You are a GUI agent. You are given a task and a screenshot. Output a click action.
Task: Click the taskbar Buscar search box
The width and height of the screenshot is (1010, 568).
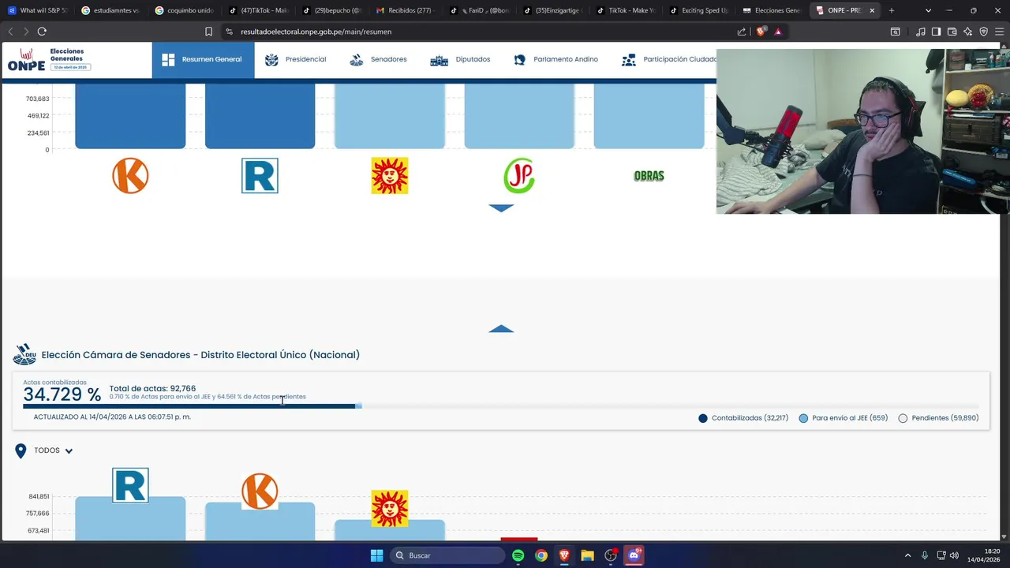tap(448, 555)
